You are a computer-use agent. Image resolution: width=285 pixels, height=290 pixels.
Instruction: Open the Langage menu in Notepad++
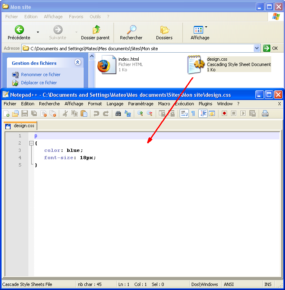115,104
